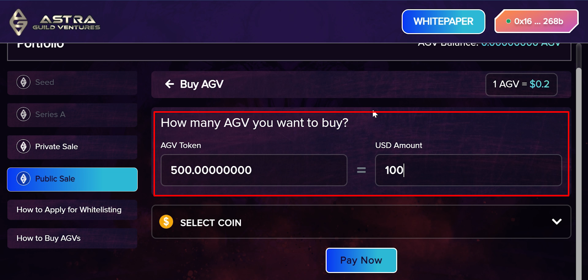This screenshot has width=588, height=280.
Task: Click the back arrow beside Buy AGV
Action: 169,84
